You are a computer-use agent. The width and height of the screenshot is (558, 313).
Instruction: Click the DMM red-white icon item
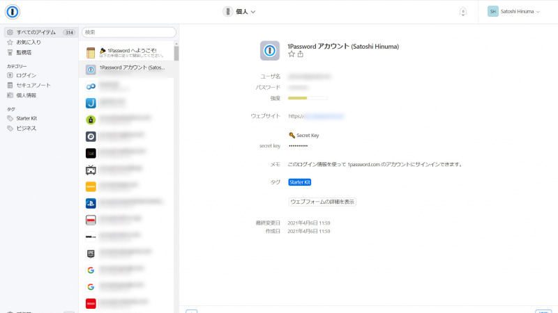[x=91, y=220]
